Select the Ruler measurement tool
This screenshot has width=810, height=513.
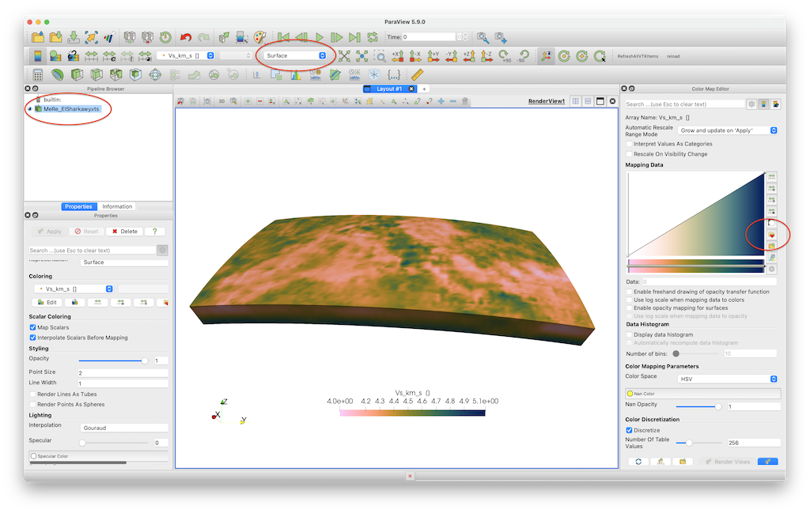click(418, 74)
